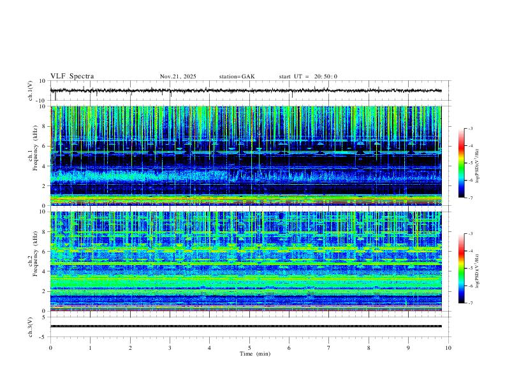The image size is (505, 390).
Task: Click time axis tick label "9"
Action: pyautogui.click(x=408, y=348)
